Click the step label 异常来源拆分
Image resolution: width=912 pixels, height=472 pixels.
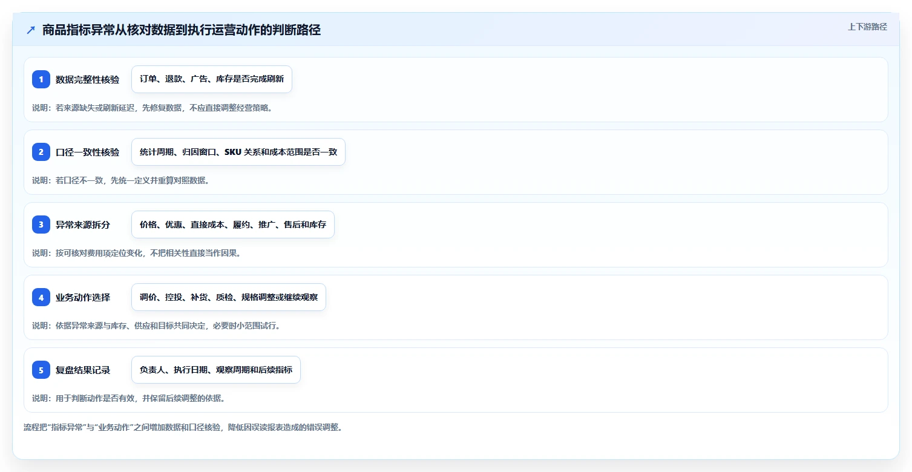point(84,225)
